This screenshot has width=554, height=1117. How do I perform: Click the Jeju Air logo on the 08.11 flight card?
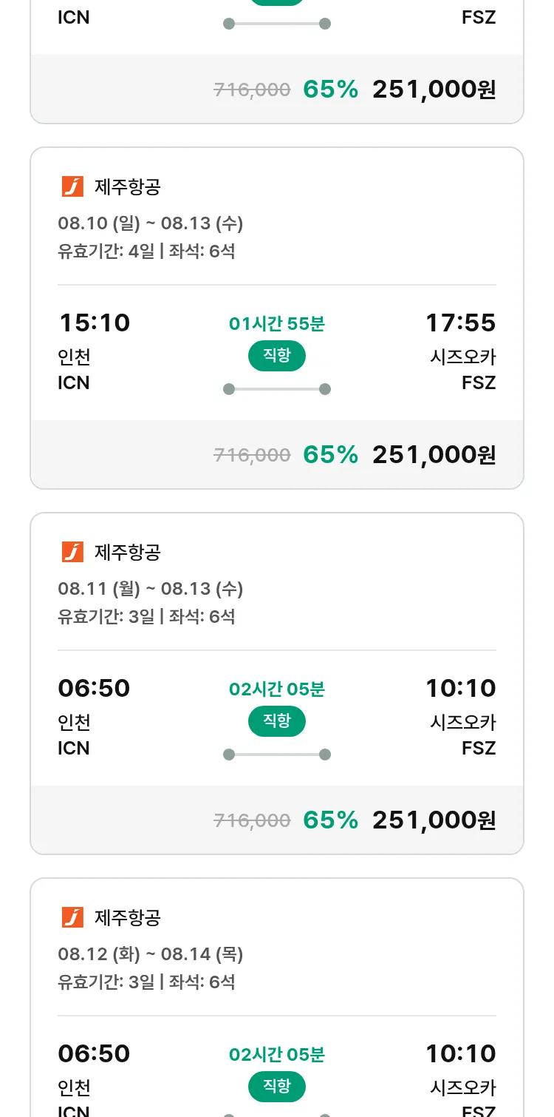pyautogui.click(x=72, y=553)
